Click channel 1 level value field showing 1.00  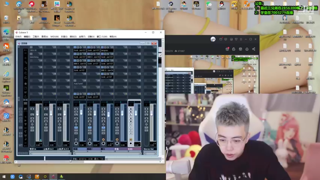pos(82,145)
